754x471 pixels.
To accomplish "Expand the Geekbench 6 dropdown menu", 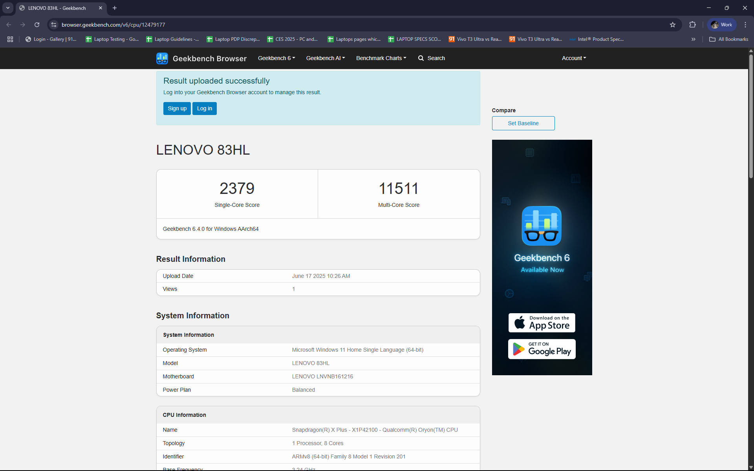I will [276, 58].
